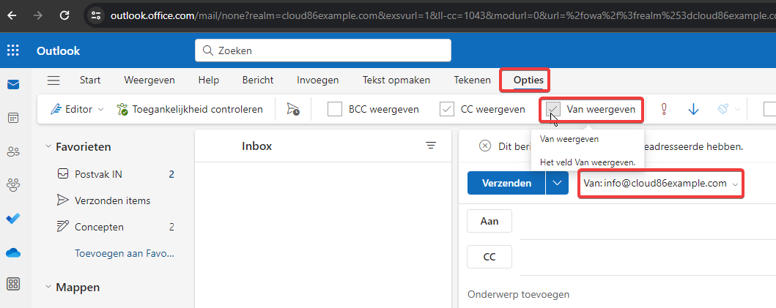
Task: Toggle the hamburger navigation pane button
Action: (53, 80)
